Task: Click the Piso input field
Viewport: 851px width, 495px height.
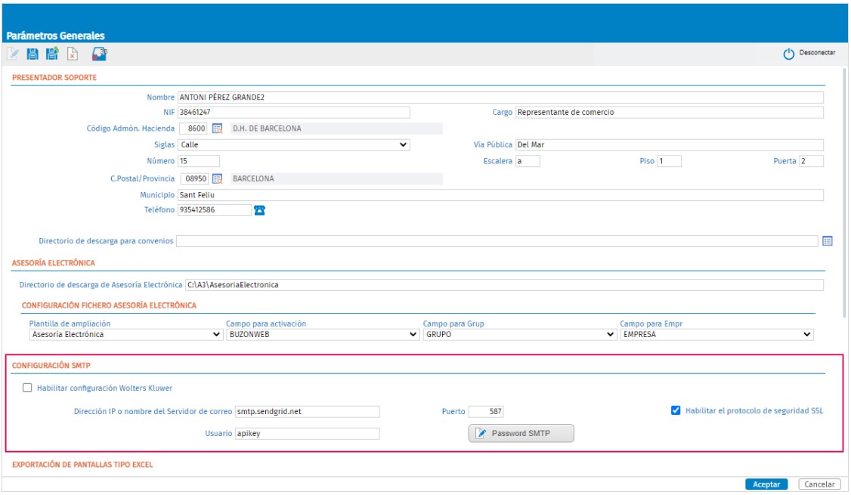Action: (669, 161)
